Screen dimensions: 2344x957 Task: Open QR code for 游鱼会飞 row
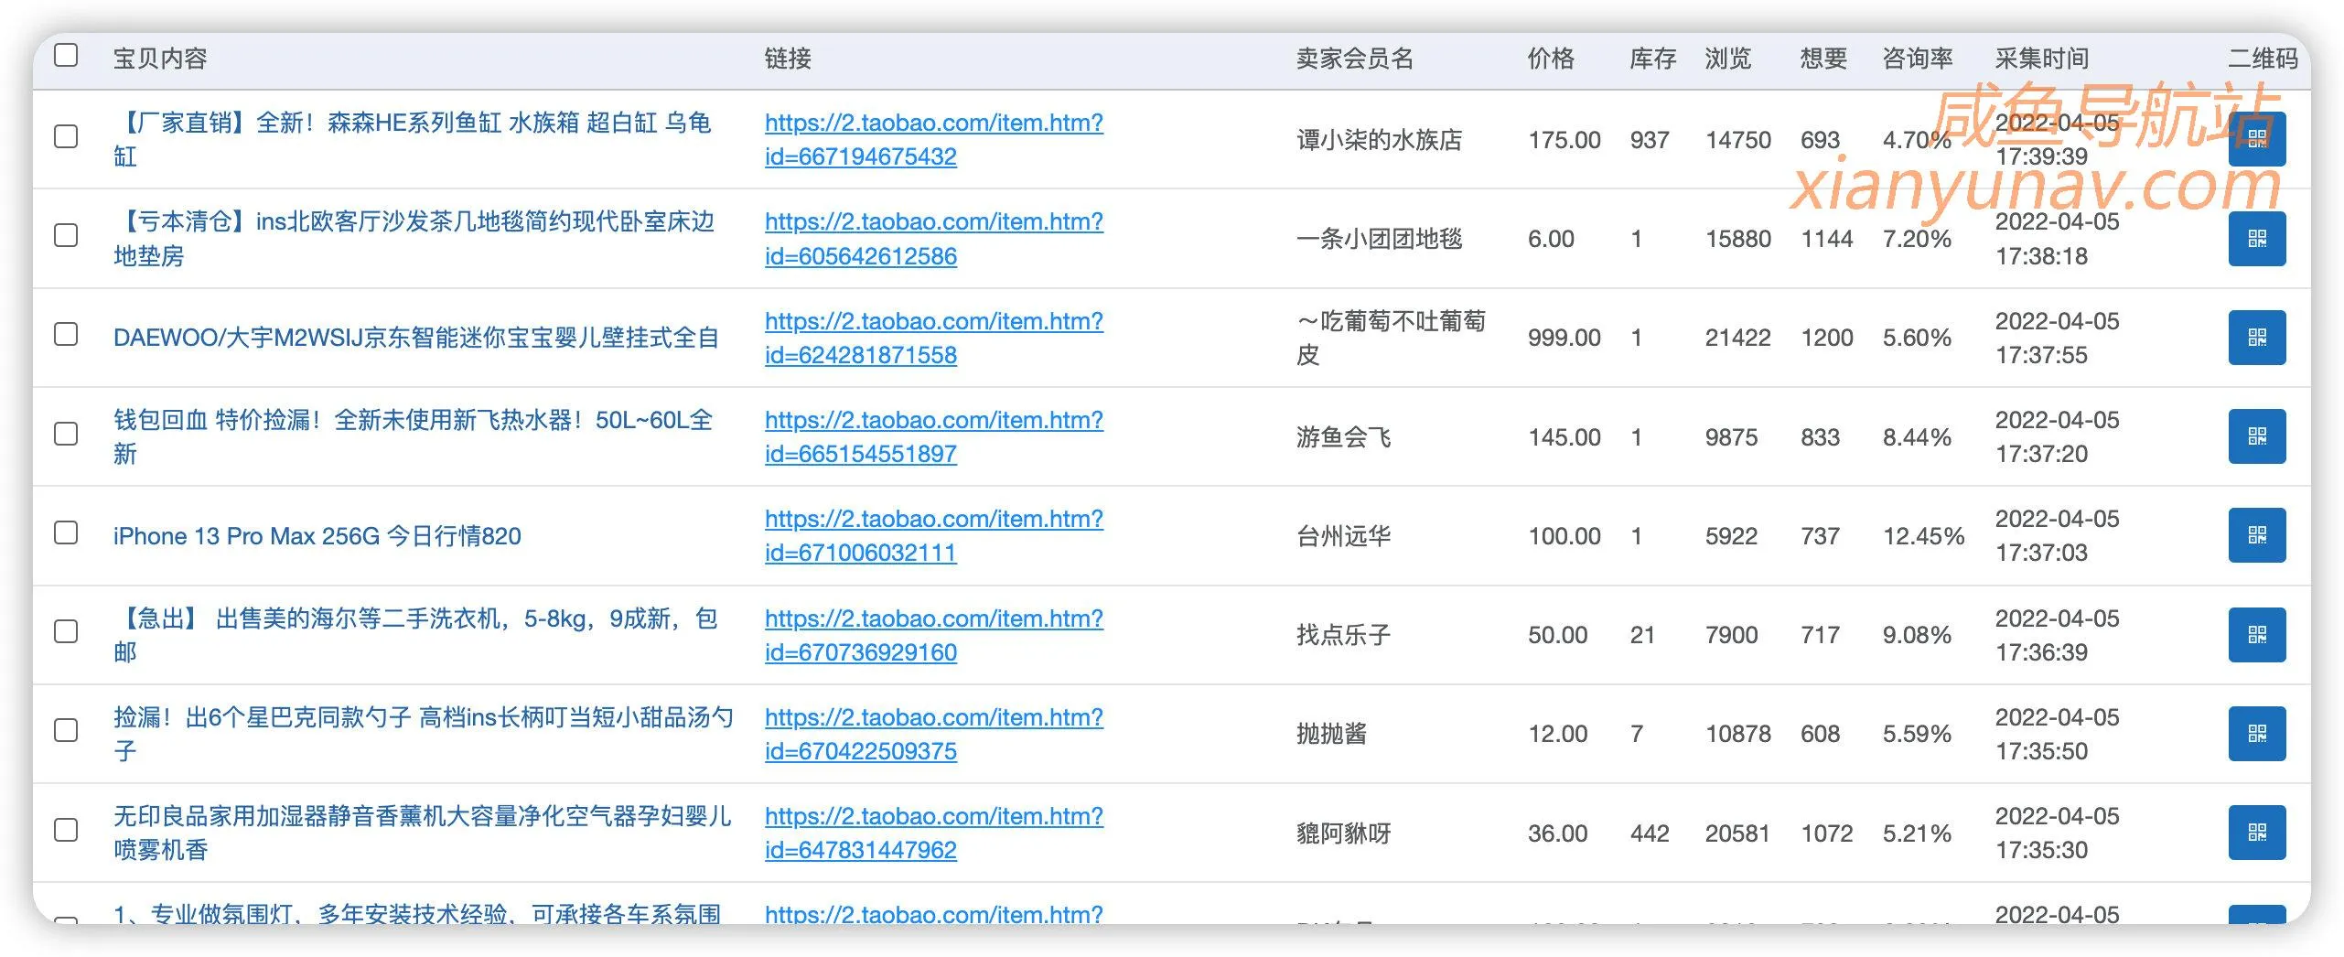tap(2255, 436)
